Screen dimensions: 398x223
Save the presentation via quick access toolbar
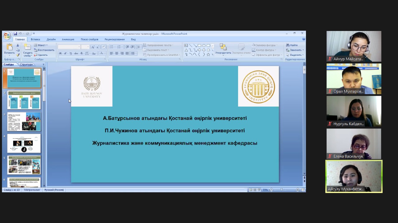click(x=15, y=33)
